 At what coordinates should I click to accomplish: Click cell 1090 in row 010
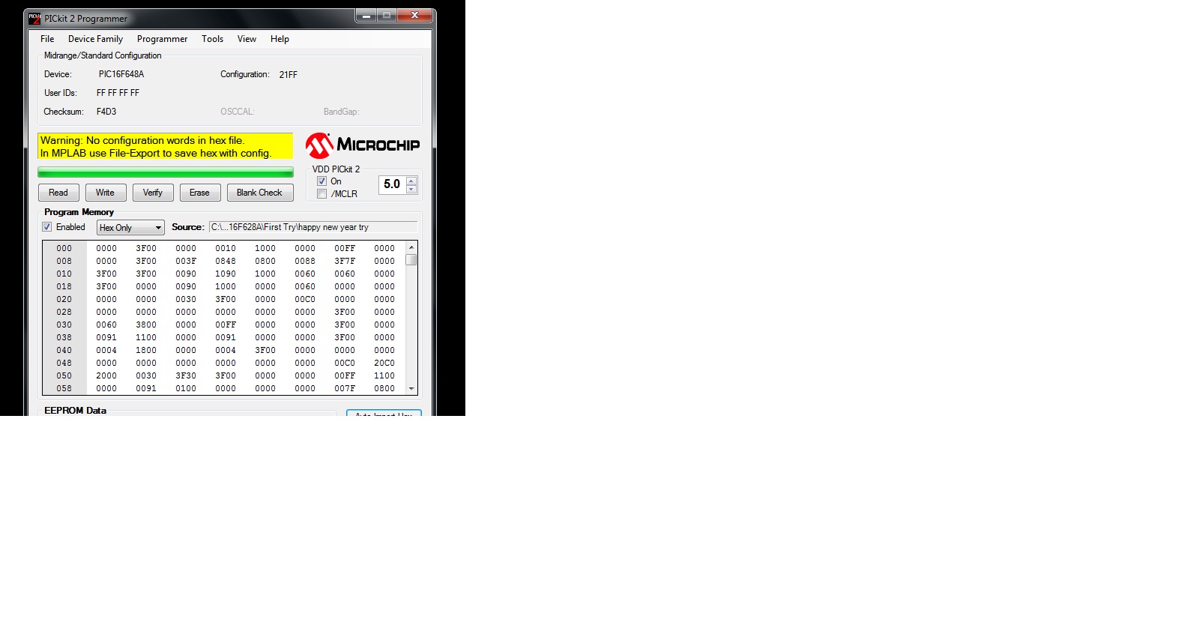[x=226, y=274]
